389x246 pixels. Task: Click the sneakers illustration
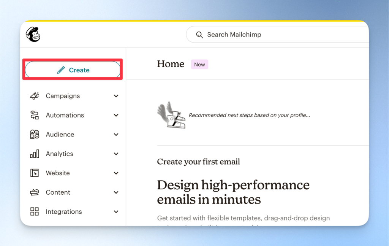coord(171,115)
